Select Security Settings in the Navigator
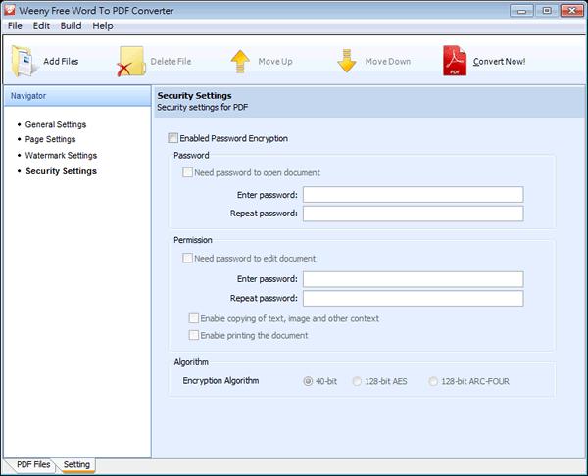This screenshot has height=476, width=588. [61, 171]
